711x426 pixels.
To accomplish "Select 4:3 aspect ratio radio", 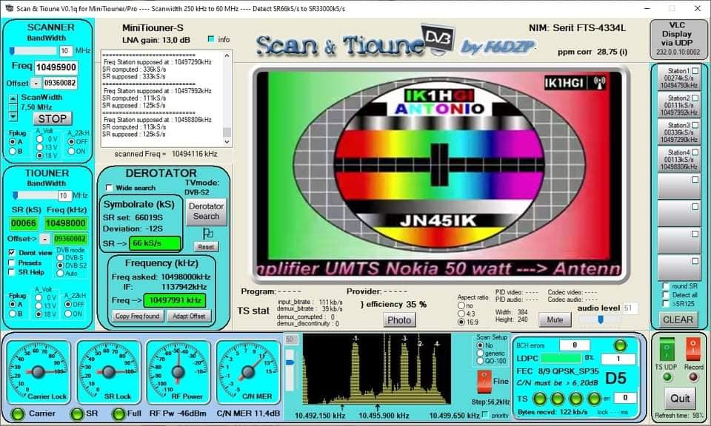I will (461, 314).
